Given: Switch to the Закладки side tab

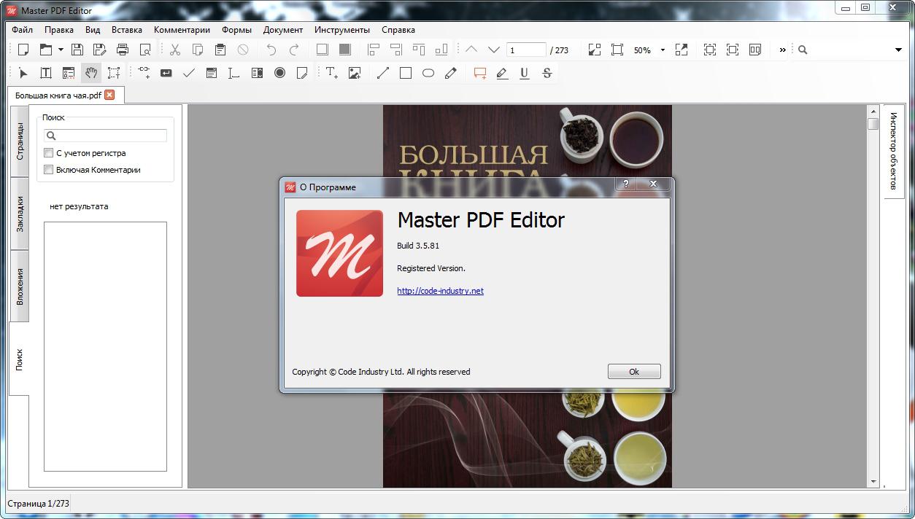Looking at the screenshot, I should (20, 214).
